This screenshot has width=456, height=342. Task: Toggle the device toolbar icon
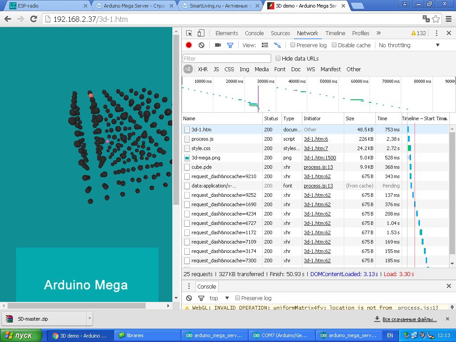(201, 33)
